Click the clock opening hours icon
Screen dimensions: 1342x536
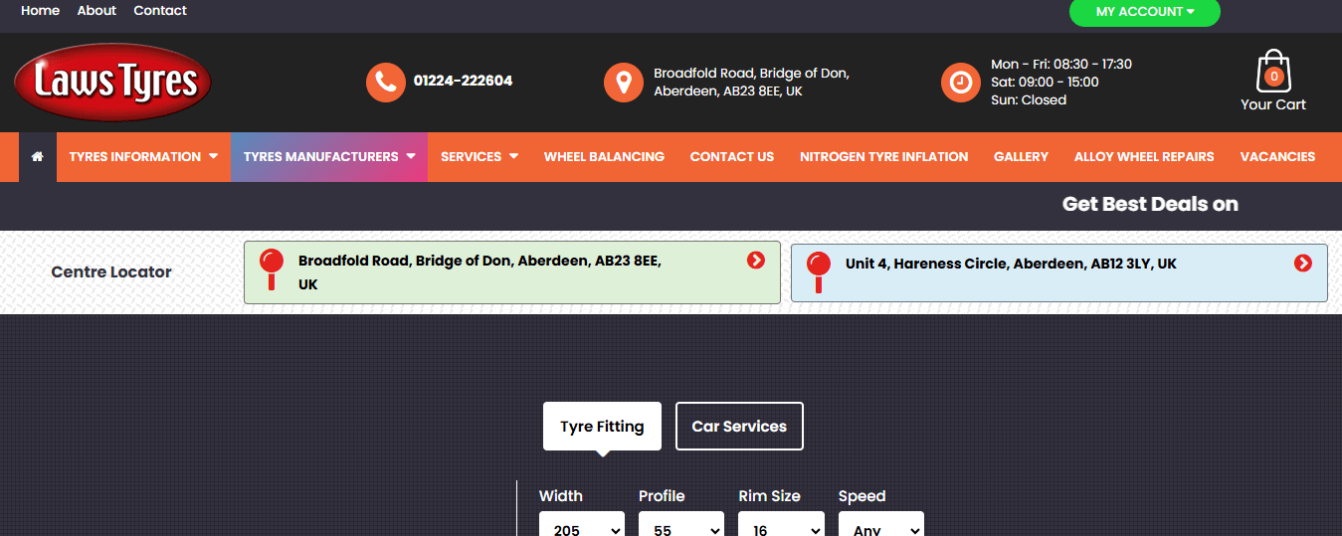click(960, 82)
